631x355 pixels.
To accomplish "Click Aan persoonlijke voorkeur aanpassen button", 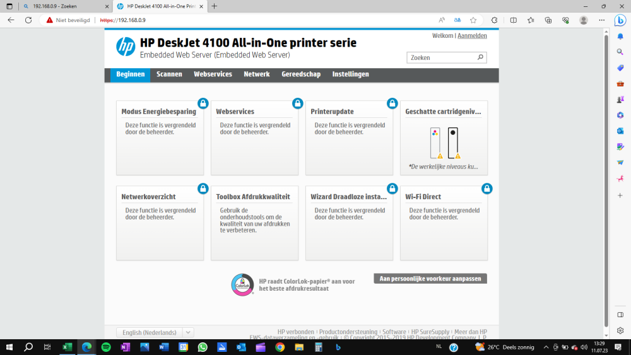I will coord(430,279).
